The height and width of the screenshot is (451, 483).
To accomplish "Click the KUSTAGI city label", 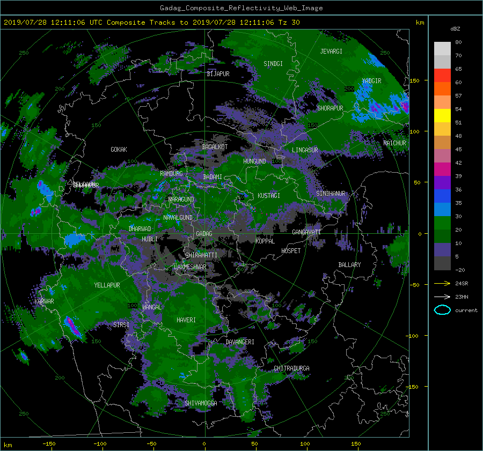I will point(269,196).
